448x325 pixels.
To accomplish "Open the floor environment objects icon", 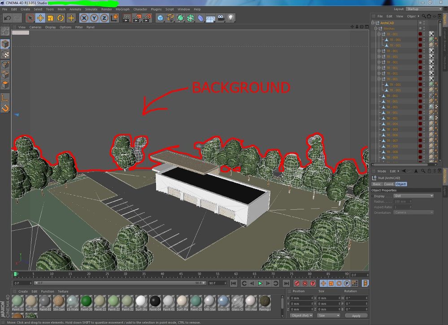I will point(211,18).
